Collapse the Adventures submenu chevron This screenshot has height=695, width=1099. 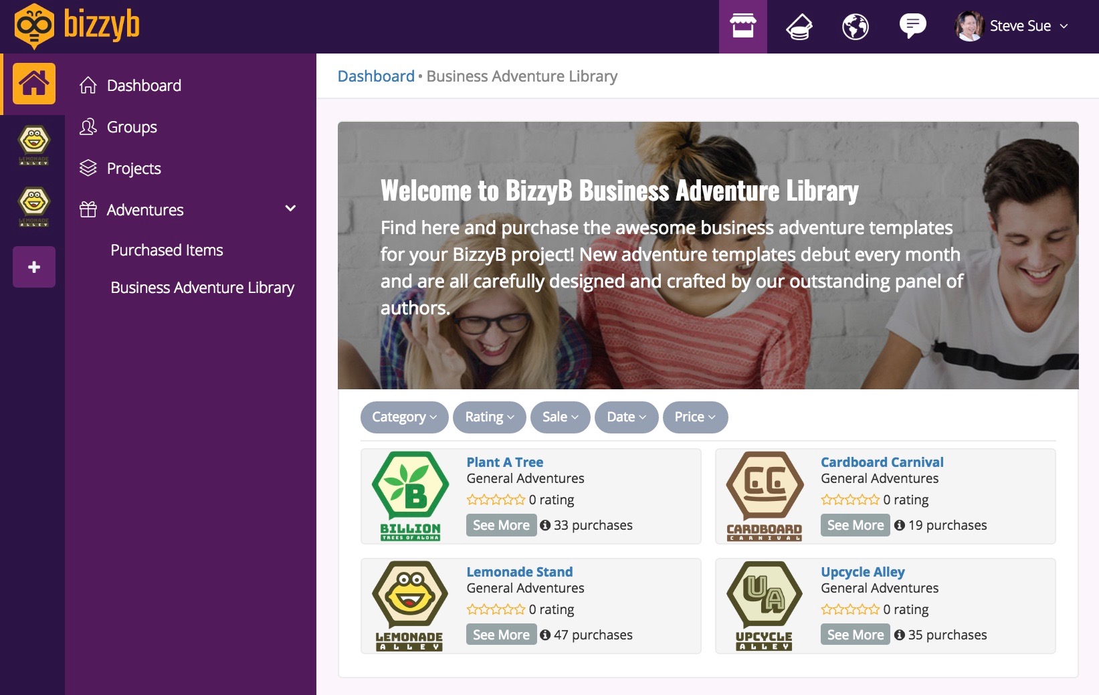pyautogui.click(x=290, y=209)
